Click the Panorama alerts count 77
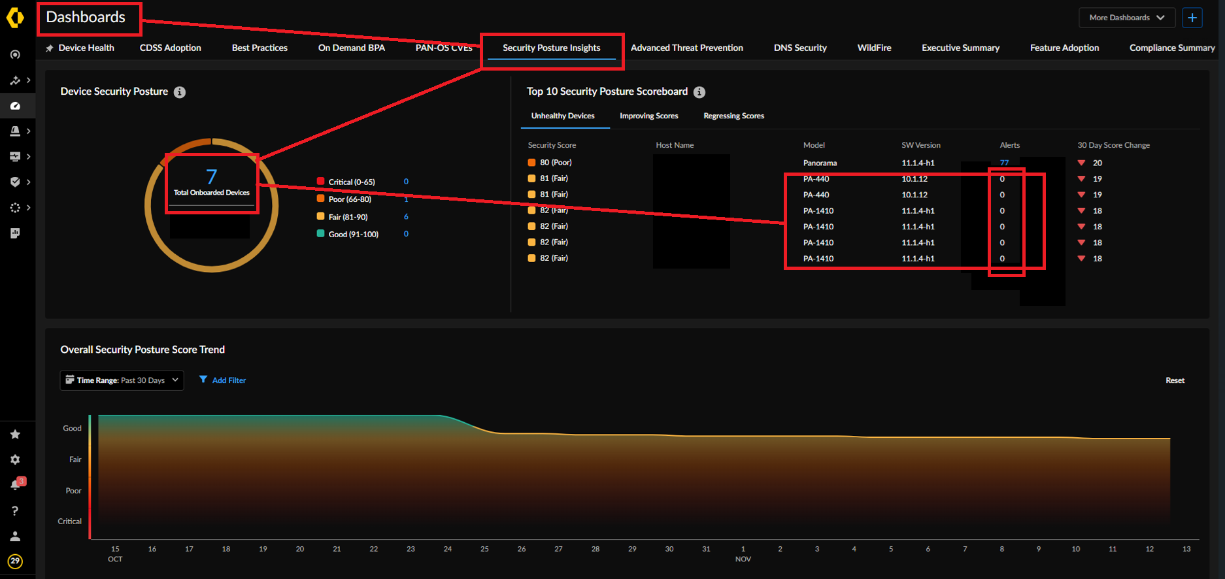Viewport: 1225px width, 579px height. pyautogui.click(x=1004, y=163)
